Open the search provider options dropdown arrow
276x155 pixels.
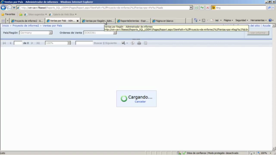(273, 8)
